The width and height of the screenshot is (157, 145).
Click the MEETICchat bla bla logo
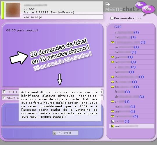pyautogui.click(x=130, y=8)
